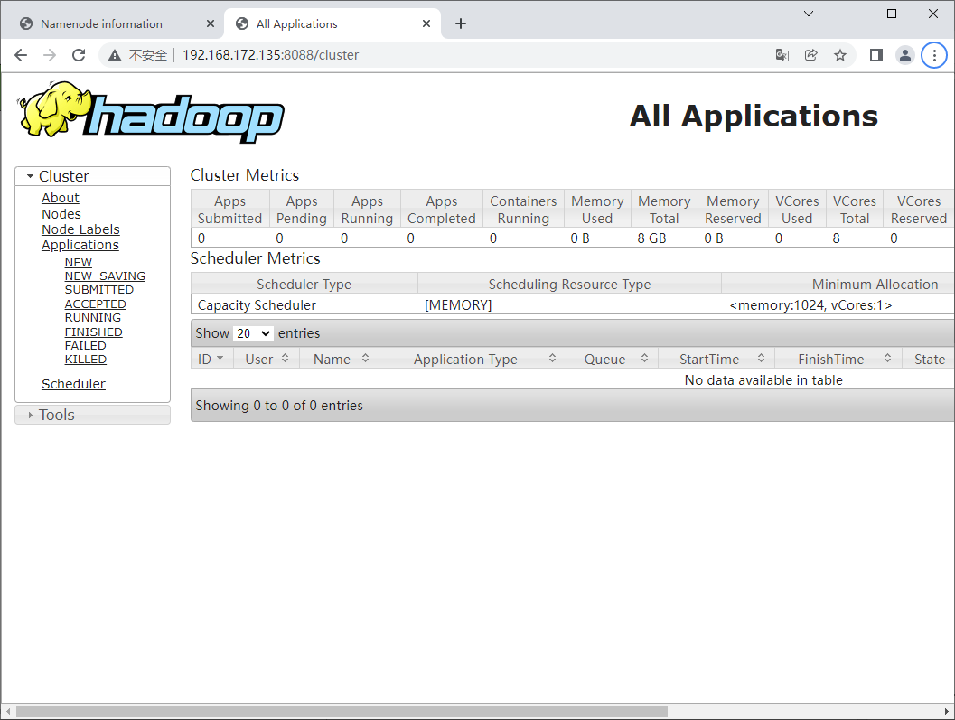Reload the current page

pos(79,55)
